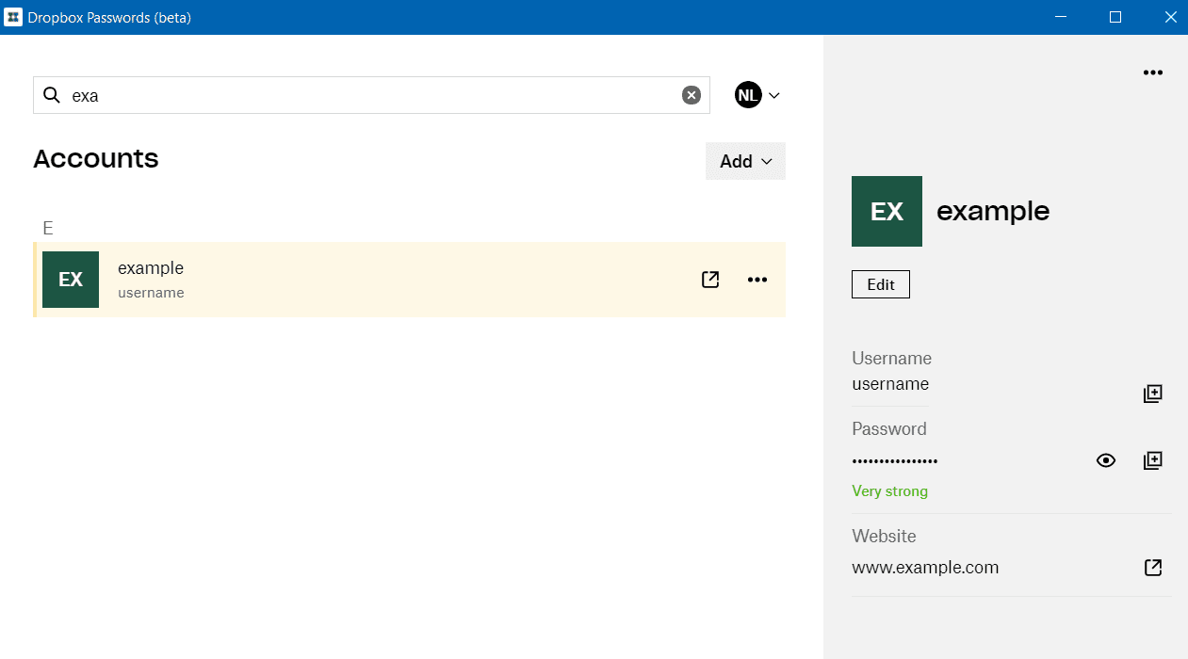This screenshot has height=659, width=1188.
Task: Click the search magnifier icon
Action: coord(52,95)
